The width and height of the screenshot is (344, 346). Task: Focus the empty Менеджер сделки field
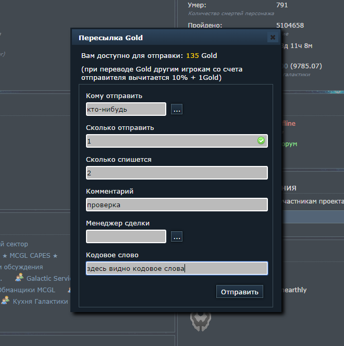126,237
